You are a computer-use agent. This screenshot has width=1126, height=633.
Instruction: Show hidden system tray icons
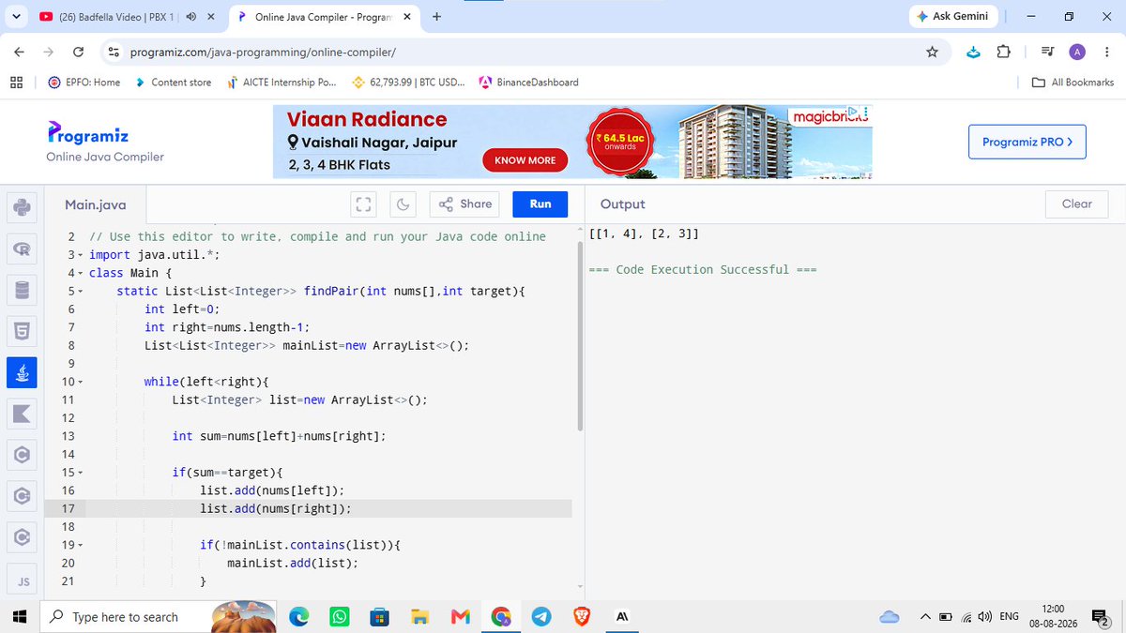tap(925, 616)
